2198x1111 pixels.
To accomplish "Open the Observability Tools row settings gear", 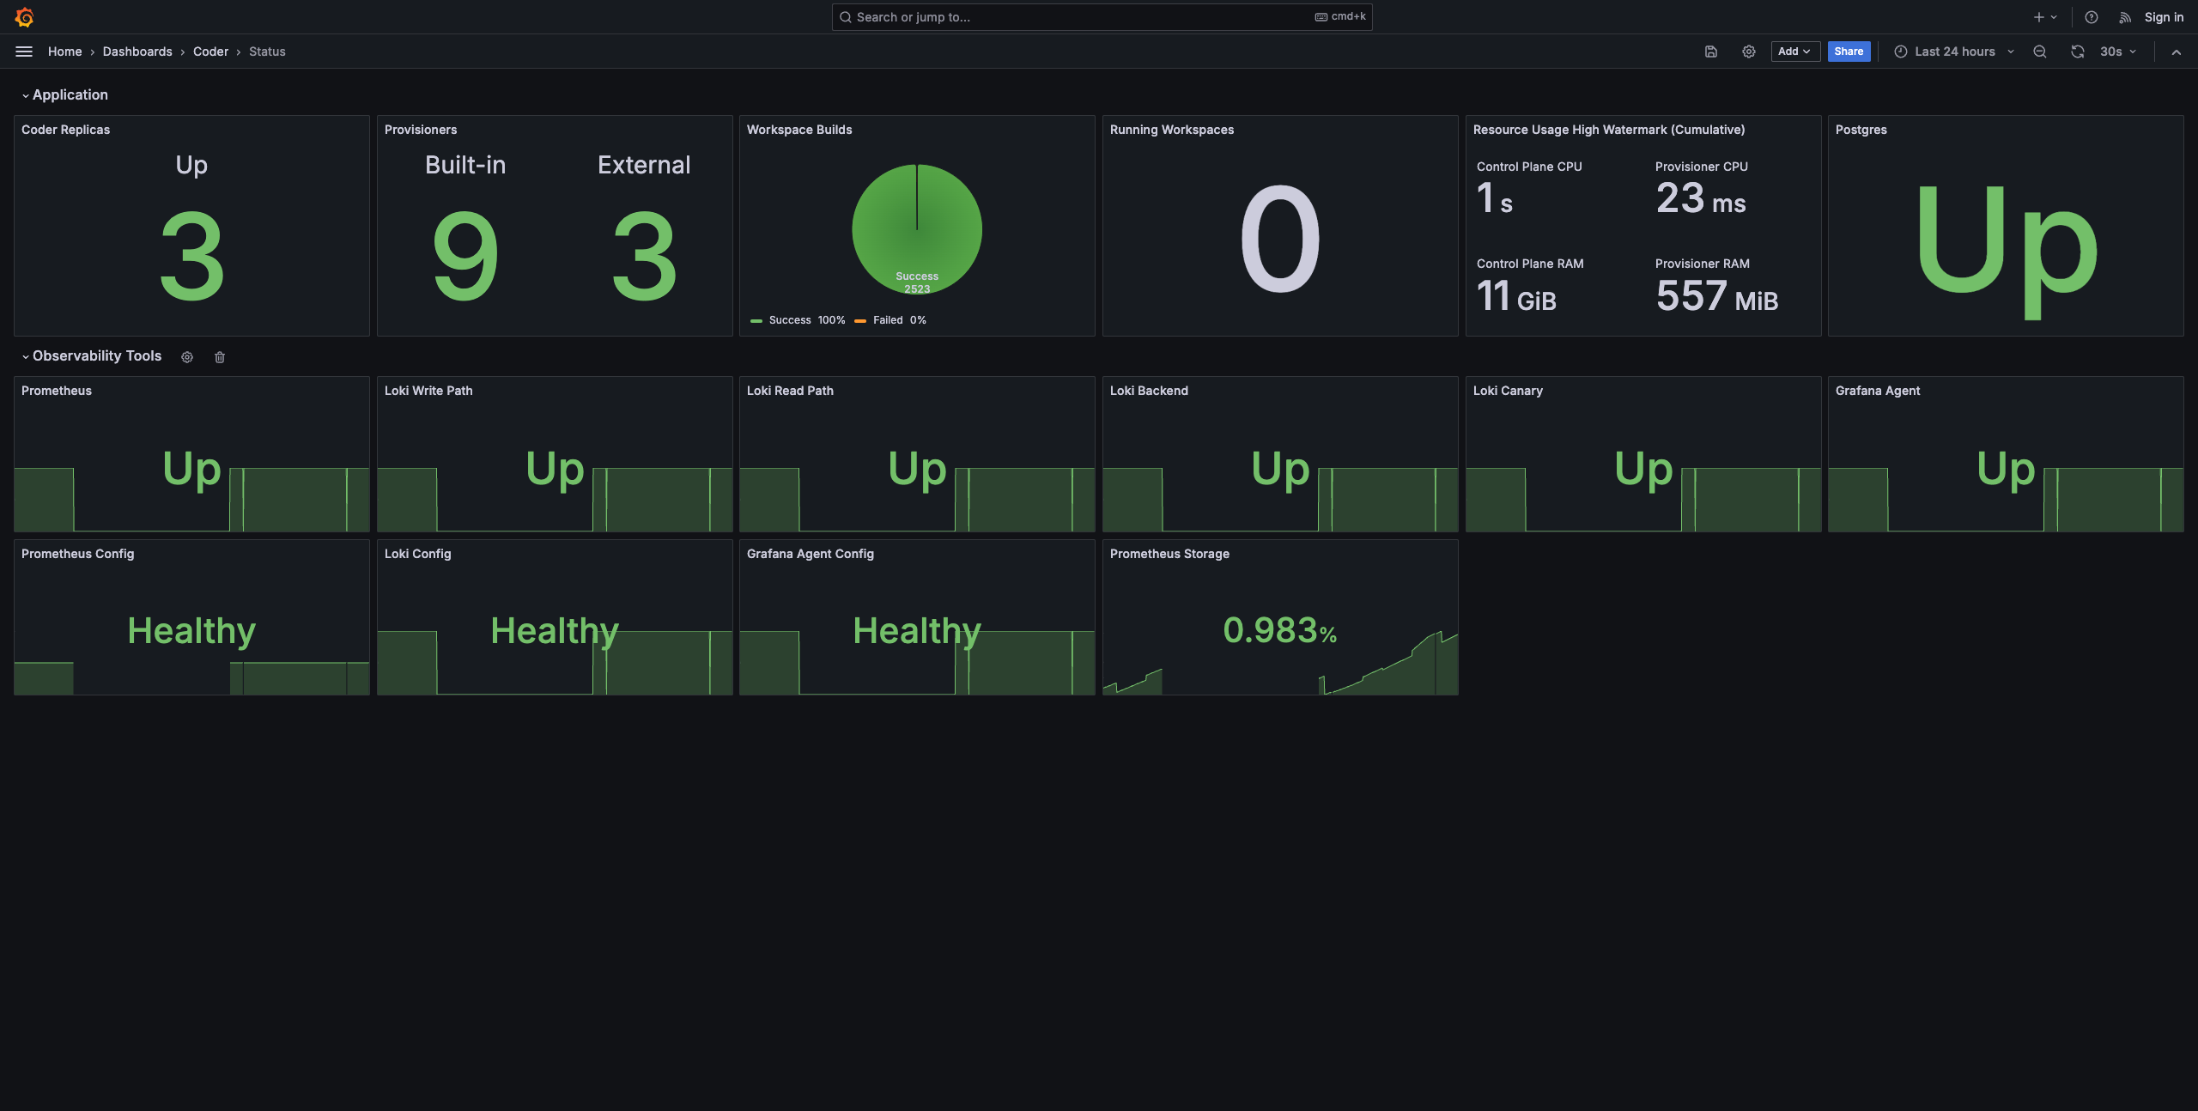I will coord(186,357).
